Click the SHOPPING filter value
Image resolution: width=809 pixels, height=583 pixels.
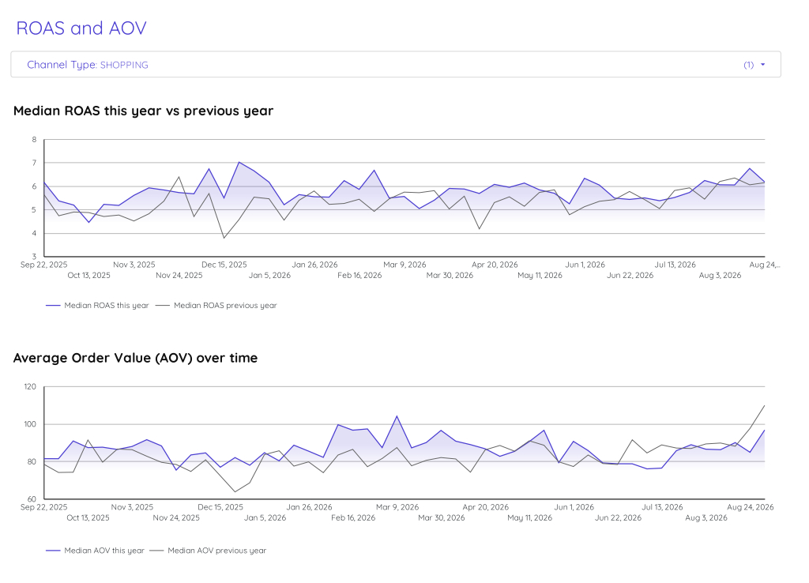click(x=124, y=65)
